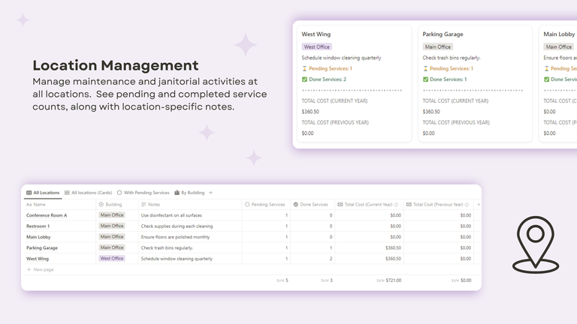The width and height of the screenshot is (577, 324).
Task: Open the West Wing table row
Action: 38,259
